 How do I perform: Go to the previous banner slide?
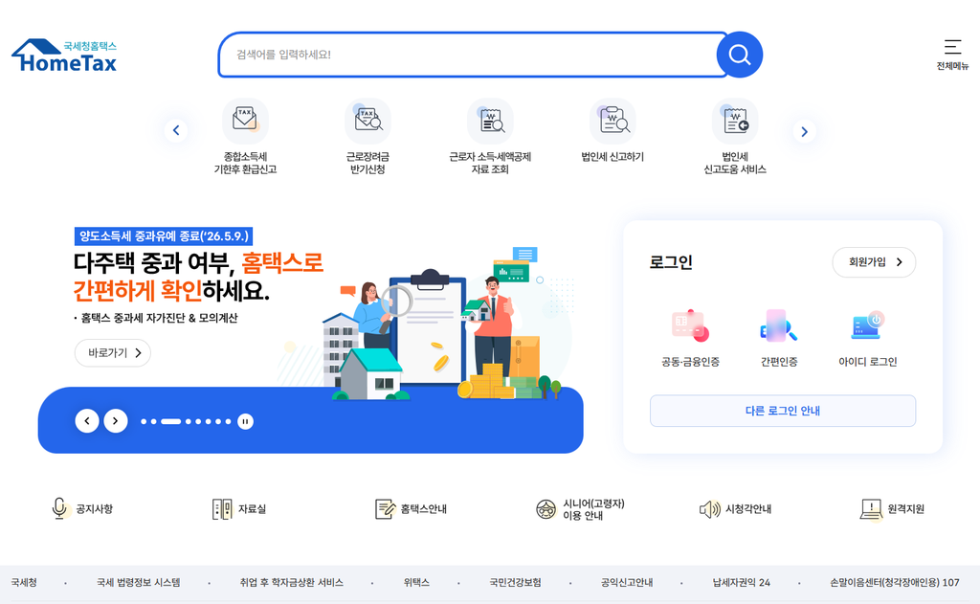(x=87, y=421)
